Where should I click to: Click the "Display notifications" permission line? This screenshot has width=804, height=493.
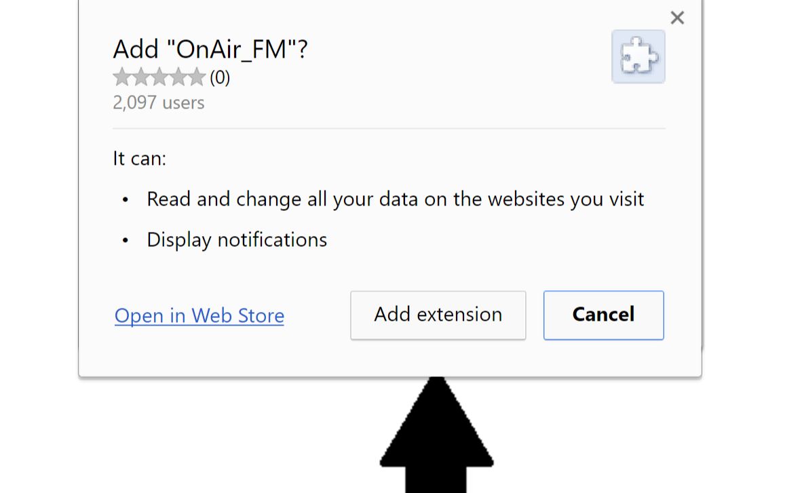237,240
